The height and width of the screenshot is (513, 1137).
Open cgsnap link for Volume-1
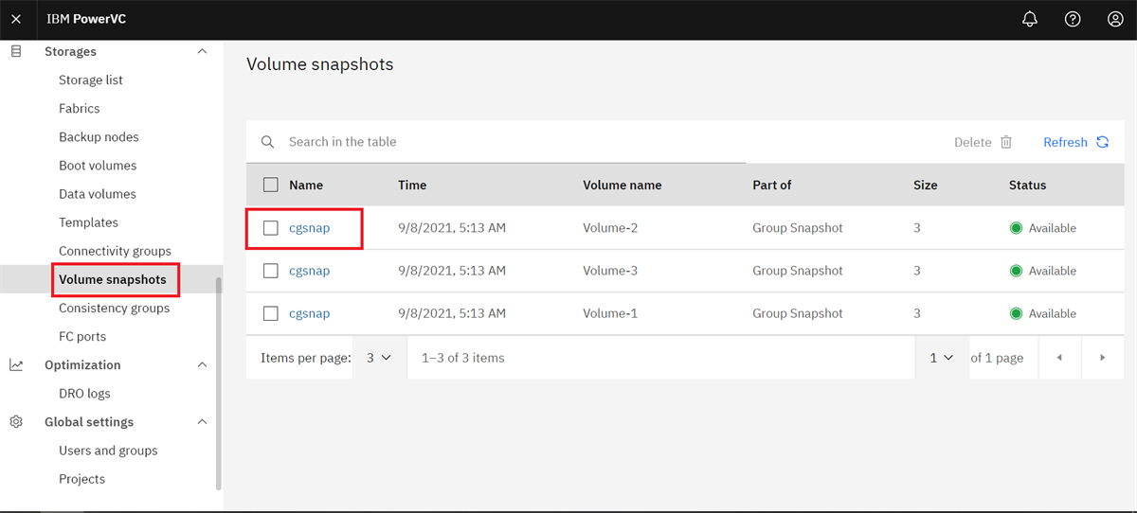(x=310, y=313)
